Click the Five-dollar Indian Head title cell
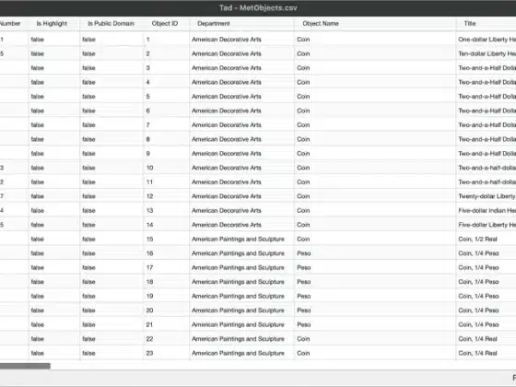This screenshot has width=516, height=387. (487, 211)
